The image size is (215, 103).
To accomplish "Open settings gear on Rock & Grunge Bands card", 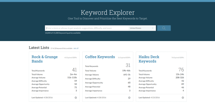I will tap(76, 98).
